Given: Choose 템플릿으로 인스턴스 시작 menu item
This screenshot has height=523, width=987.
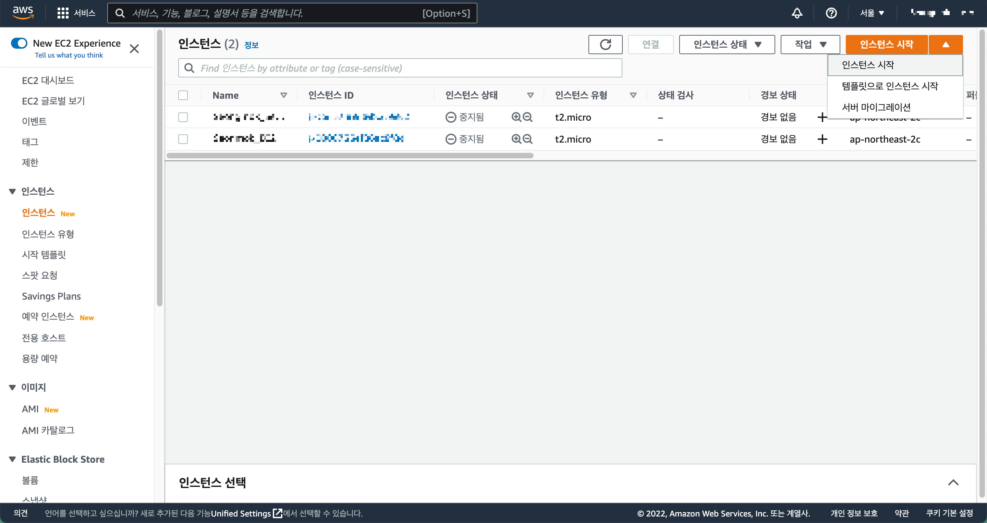Looking at the screenshot, I should 889,86.
